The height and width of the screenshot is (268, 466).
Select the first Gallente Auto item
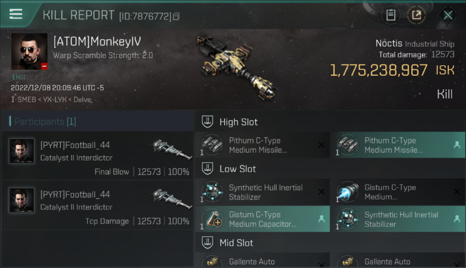tap(262, 260)
